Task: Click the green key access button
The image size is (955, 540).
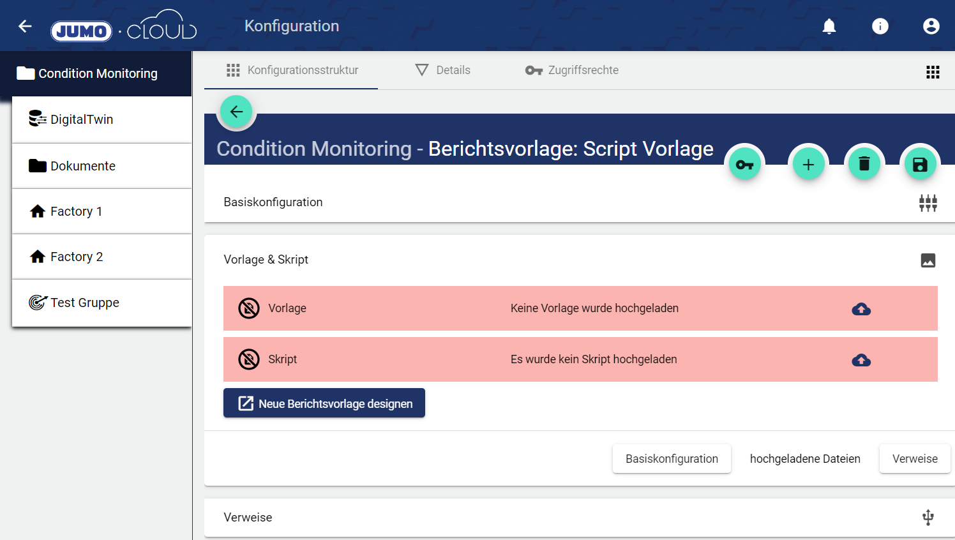Action: [x=745, y=165]
